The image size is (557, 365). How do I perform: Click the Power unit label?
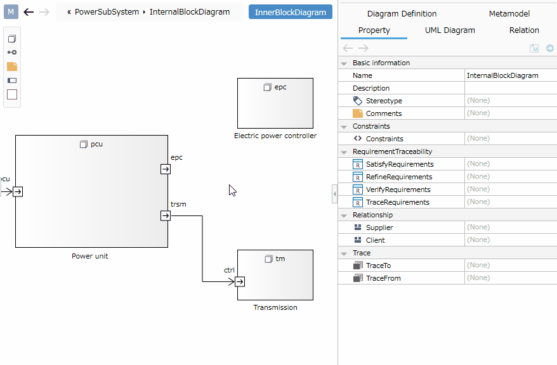(x=90, y=256)
